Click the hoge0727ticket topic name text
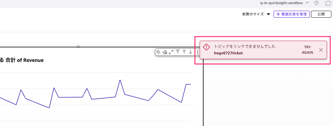Viewport: 333px width, 126px height. (x=228, y=53)
